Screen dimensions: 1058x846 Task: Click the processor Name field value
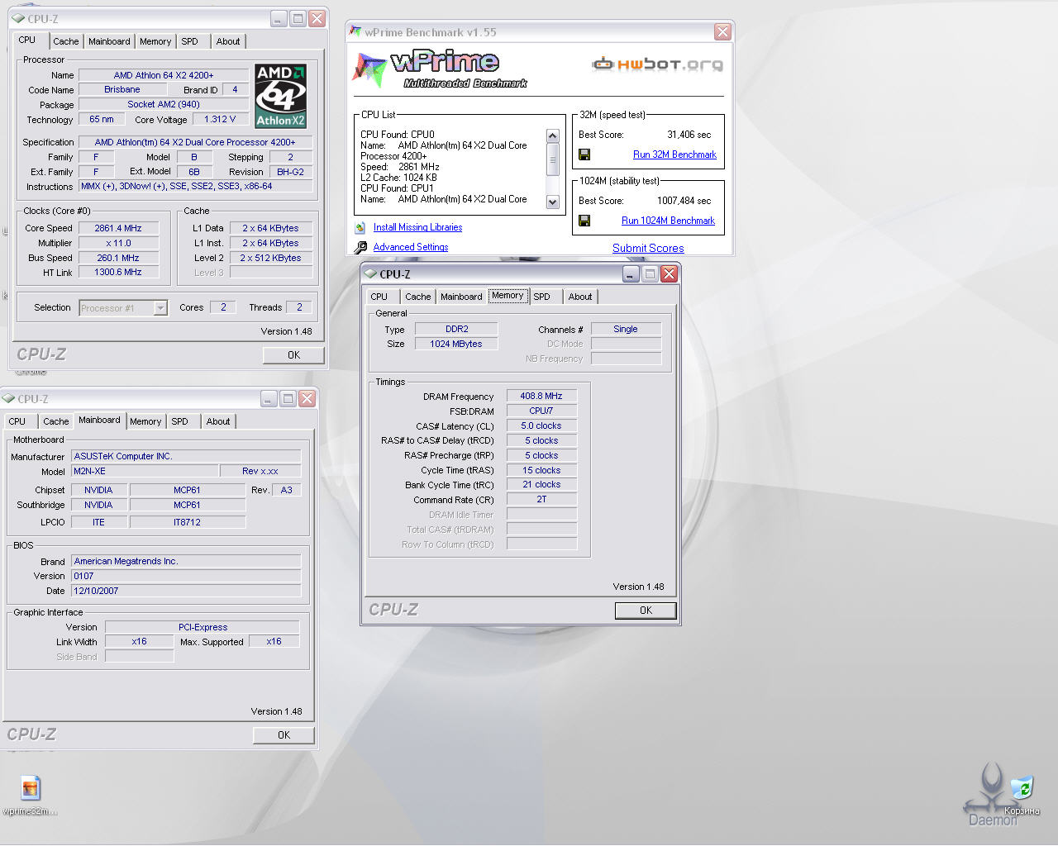pyautogui.click(x=164, y=75)
